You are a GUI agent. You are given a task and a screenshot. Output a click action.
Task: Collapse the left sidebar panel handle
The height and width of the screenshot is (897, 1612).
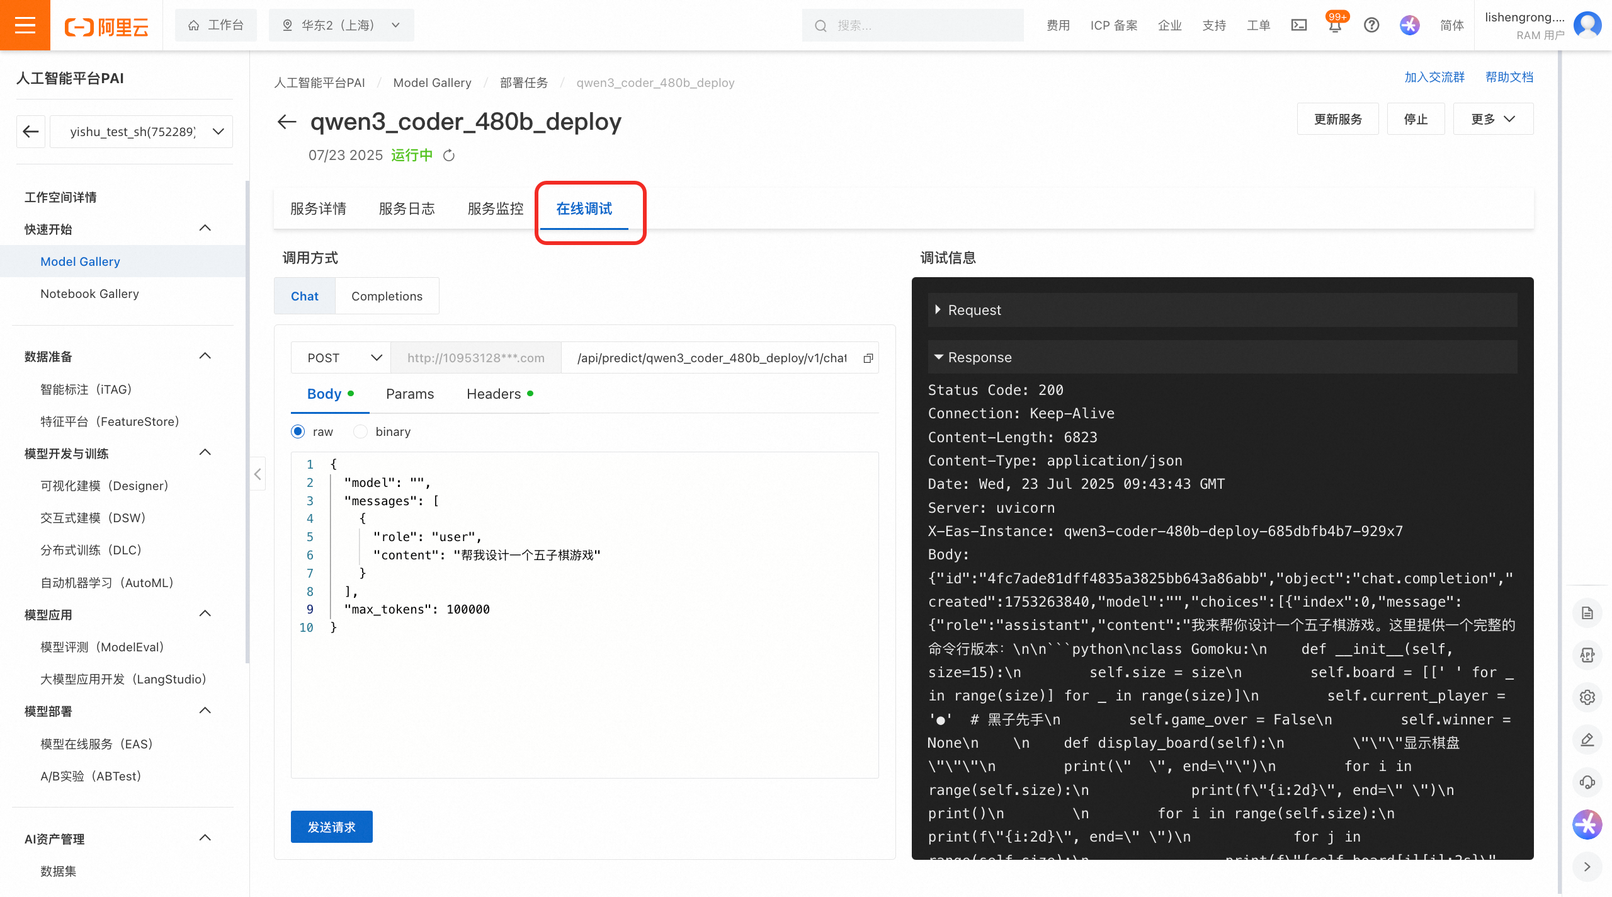[x=258, y=474]
